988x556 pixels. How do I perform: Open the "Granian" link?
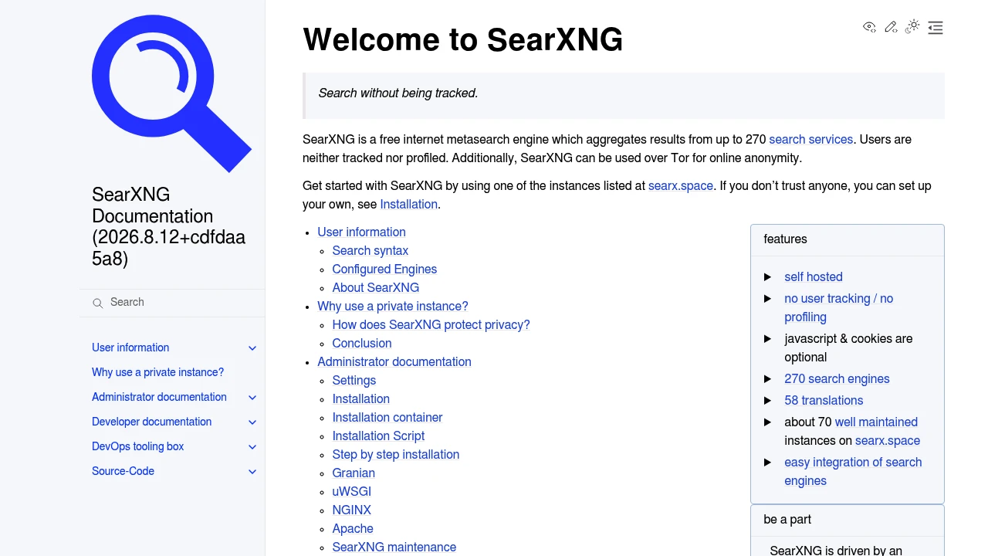tap(354, 473)
